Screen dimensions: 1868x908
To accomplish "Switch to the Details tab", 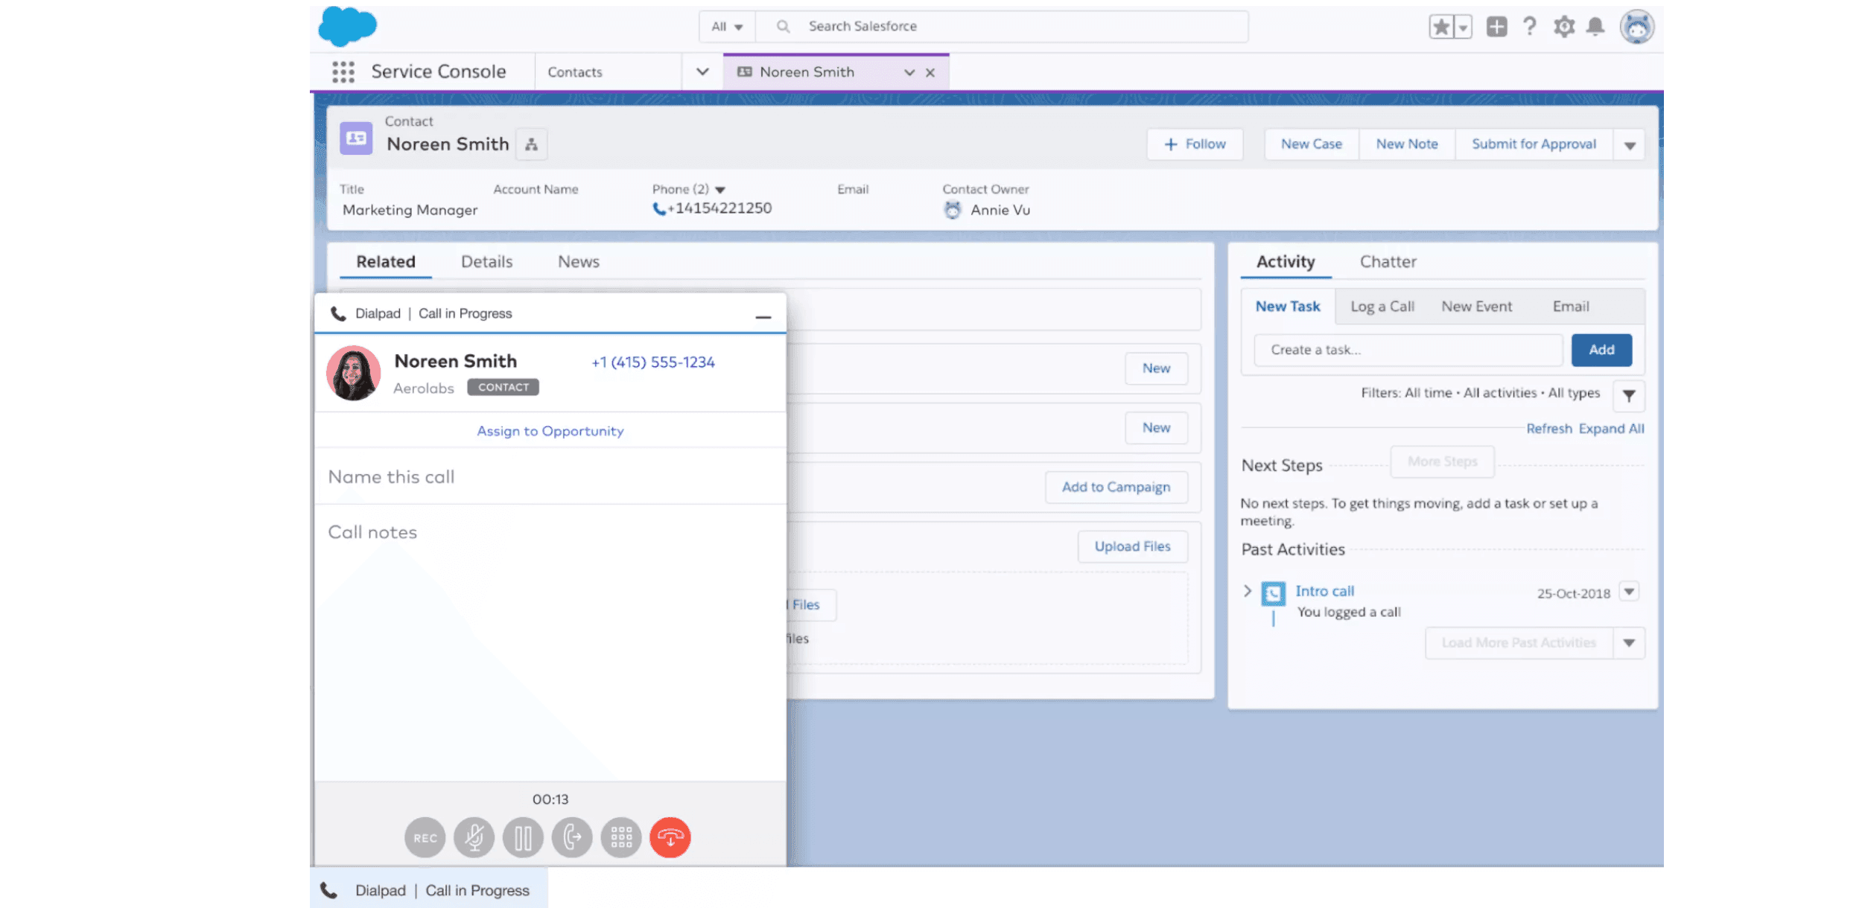I will 486,261.
